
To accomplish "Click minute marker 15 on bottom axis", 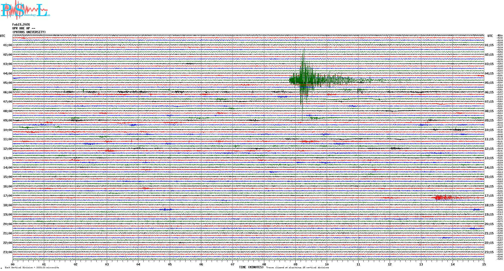I will click(x=484, y=264).
